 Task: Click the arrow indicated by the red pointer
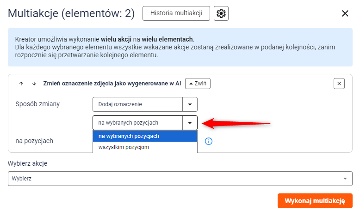(190, 123)
